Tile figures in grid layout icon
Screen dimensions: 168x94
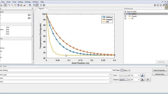click(x=155, y=5)
